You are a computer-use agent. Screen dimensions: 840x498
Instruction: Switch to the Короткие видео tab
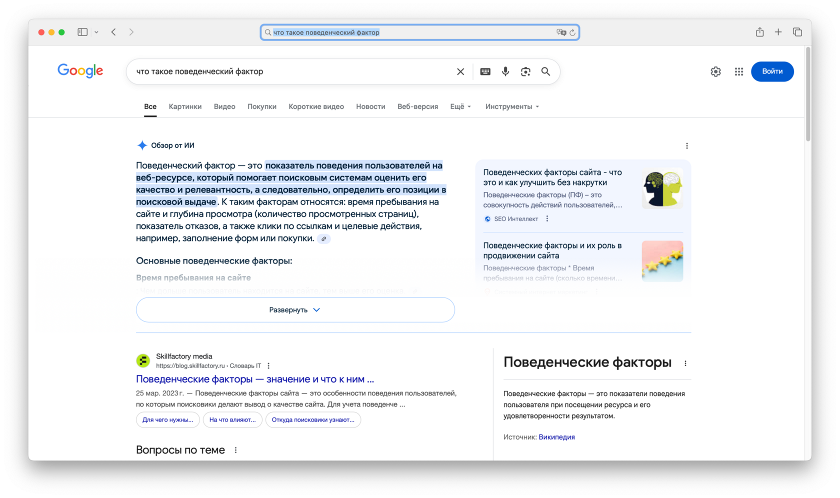click(x=316, y=106)
